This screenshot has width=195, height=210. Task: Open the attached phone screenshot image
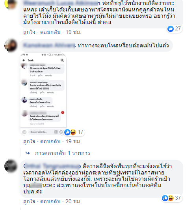[43, 94]
